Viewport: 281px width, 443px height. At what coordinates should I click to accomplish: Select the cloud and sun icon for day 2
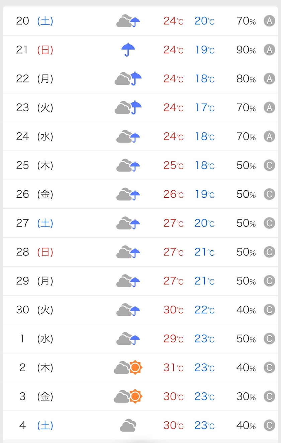point(128,368)
